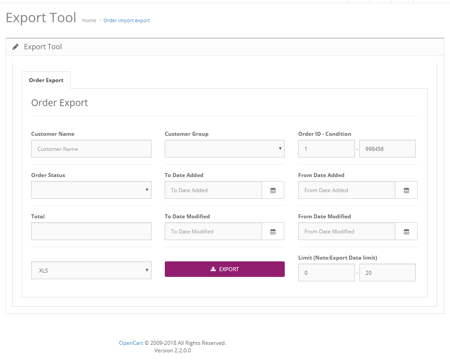Click the pencil icon beside Export Tool

(16, 47)
